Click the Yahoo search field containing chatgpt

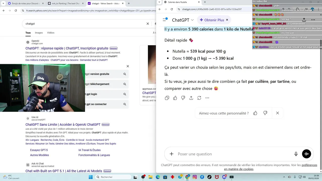[85, 24]
